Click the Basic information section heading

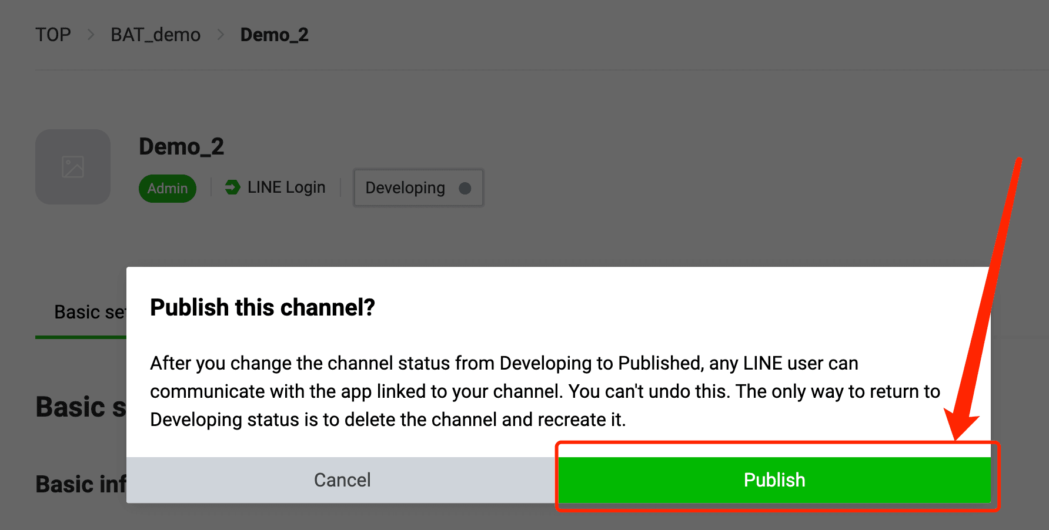[x=81, y=484]
